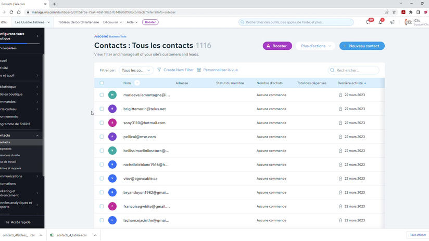Click Tout afficher in the downloads bar

pos(418,235)
